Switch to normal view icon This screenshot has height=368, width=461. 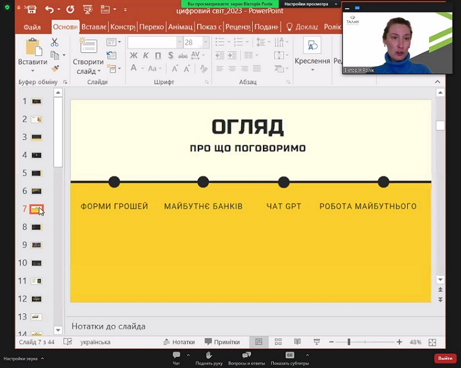(259, 342)
